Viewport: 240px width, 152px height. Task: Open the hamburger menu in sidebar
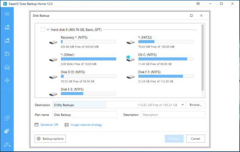click(7, 14)
